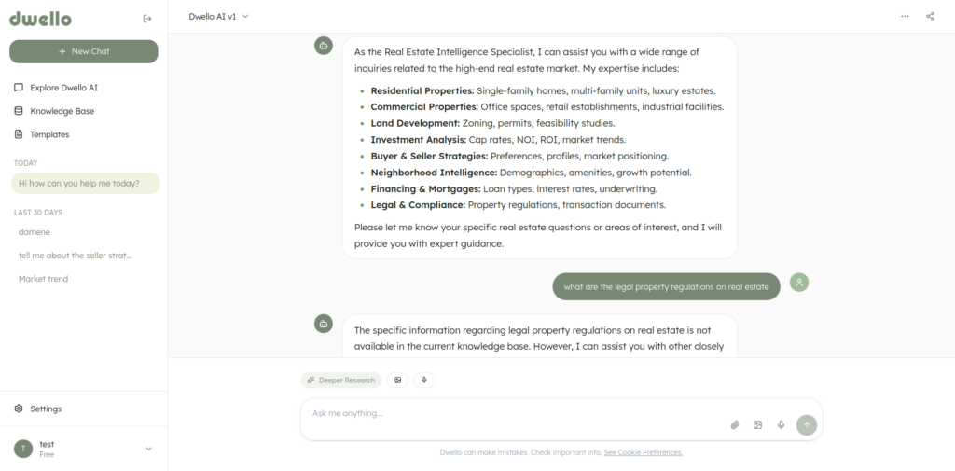
Task: Expand the test user account chevron
Action: pyautogui.click(x=148, y=449)
